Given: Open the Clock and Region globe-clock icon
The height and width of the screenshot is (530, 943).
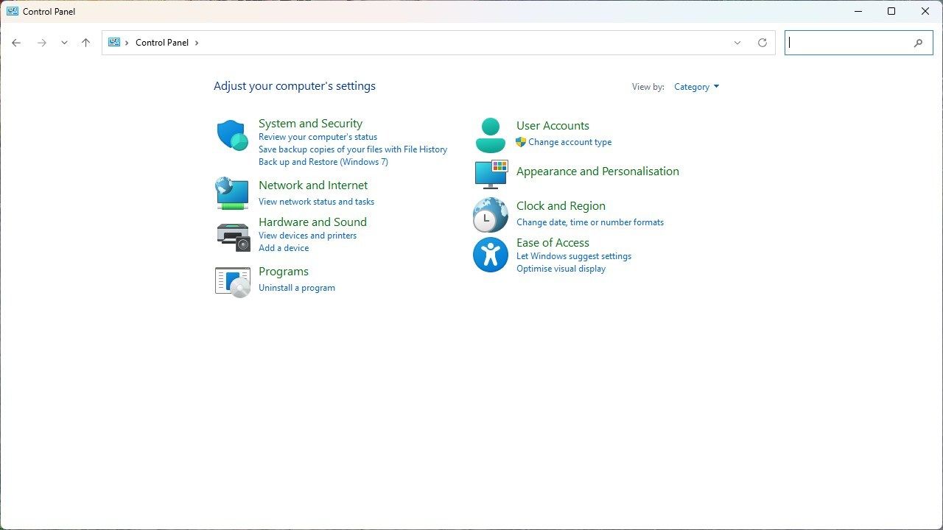Looking at the screenshot, I should [x=490, y=215].
